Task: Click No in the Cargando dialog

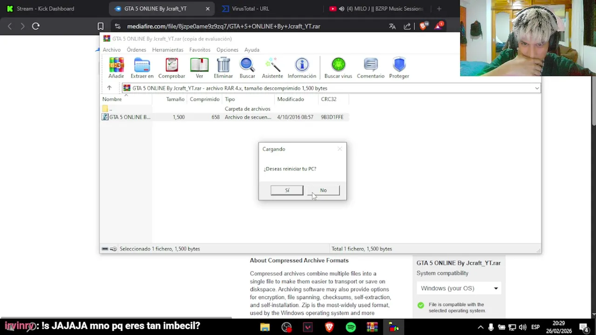Action: (323, 190)
